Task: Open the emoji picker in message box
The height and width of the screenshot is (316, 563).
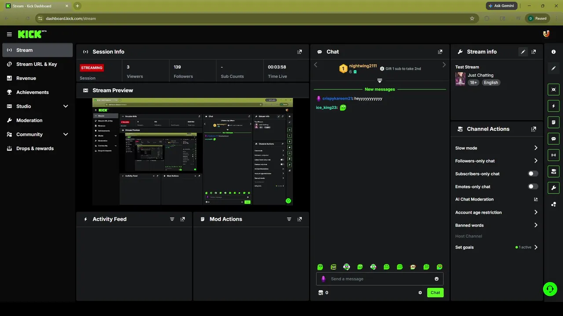Action: [437, 279]
